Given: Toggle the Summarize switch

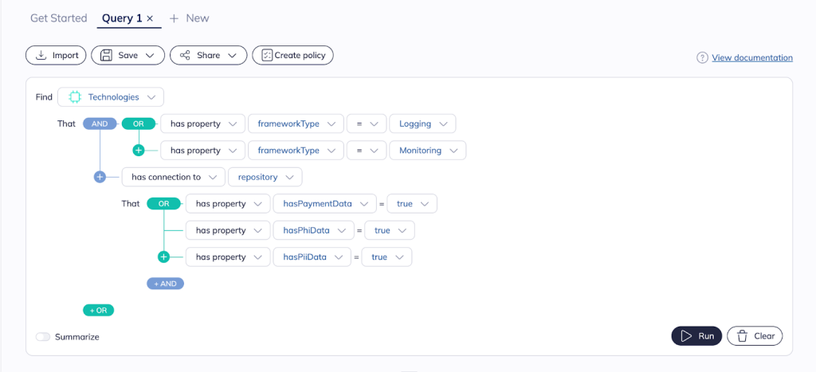Looking at the screenshot, I should 43,337.
